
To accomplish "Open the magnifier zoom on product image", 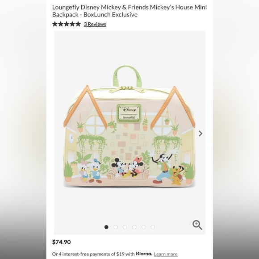I will pyautogui.click(x=197, y=225).
